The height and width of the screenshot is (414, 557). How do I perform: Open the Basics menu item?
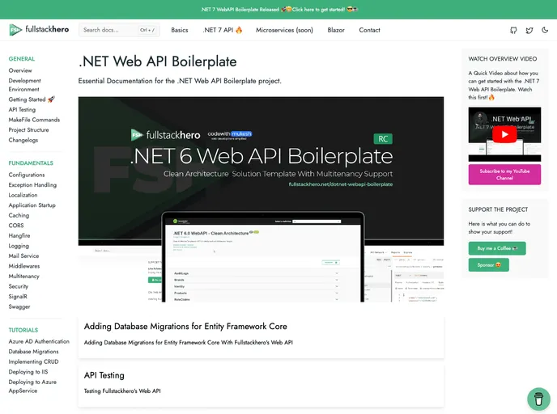click(x=179, y=30)
